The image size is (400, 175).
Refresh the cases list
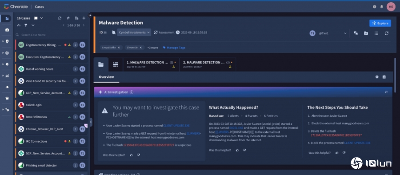pyautogui.click(x=60, y=18)
